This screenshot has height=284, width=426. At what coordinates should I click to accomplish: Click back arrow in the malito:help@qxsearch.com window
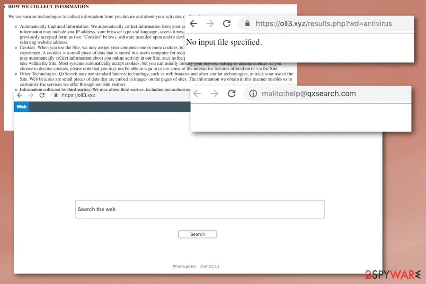click(x=197, y=94)
